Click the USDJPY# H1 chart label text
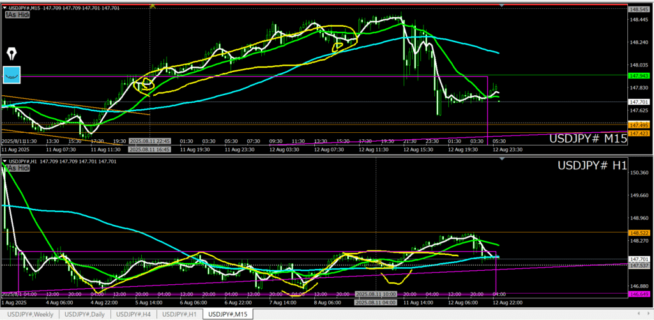 pos(592,165)
